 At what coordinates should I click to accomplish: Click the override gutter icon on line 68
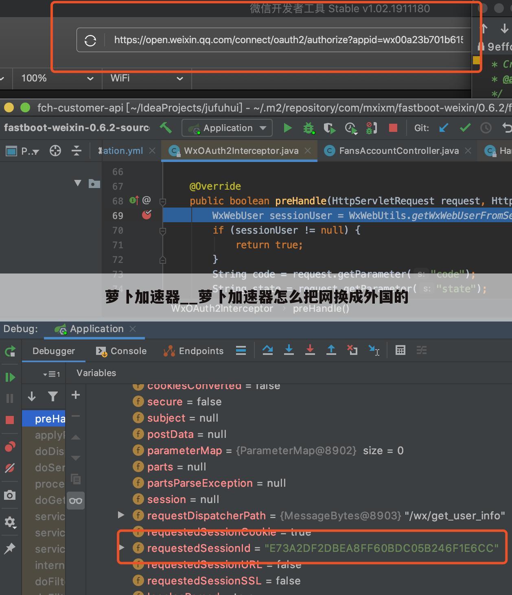134,200
